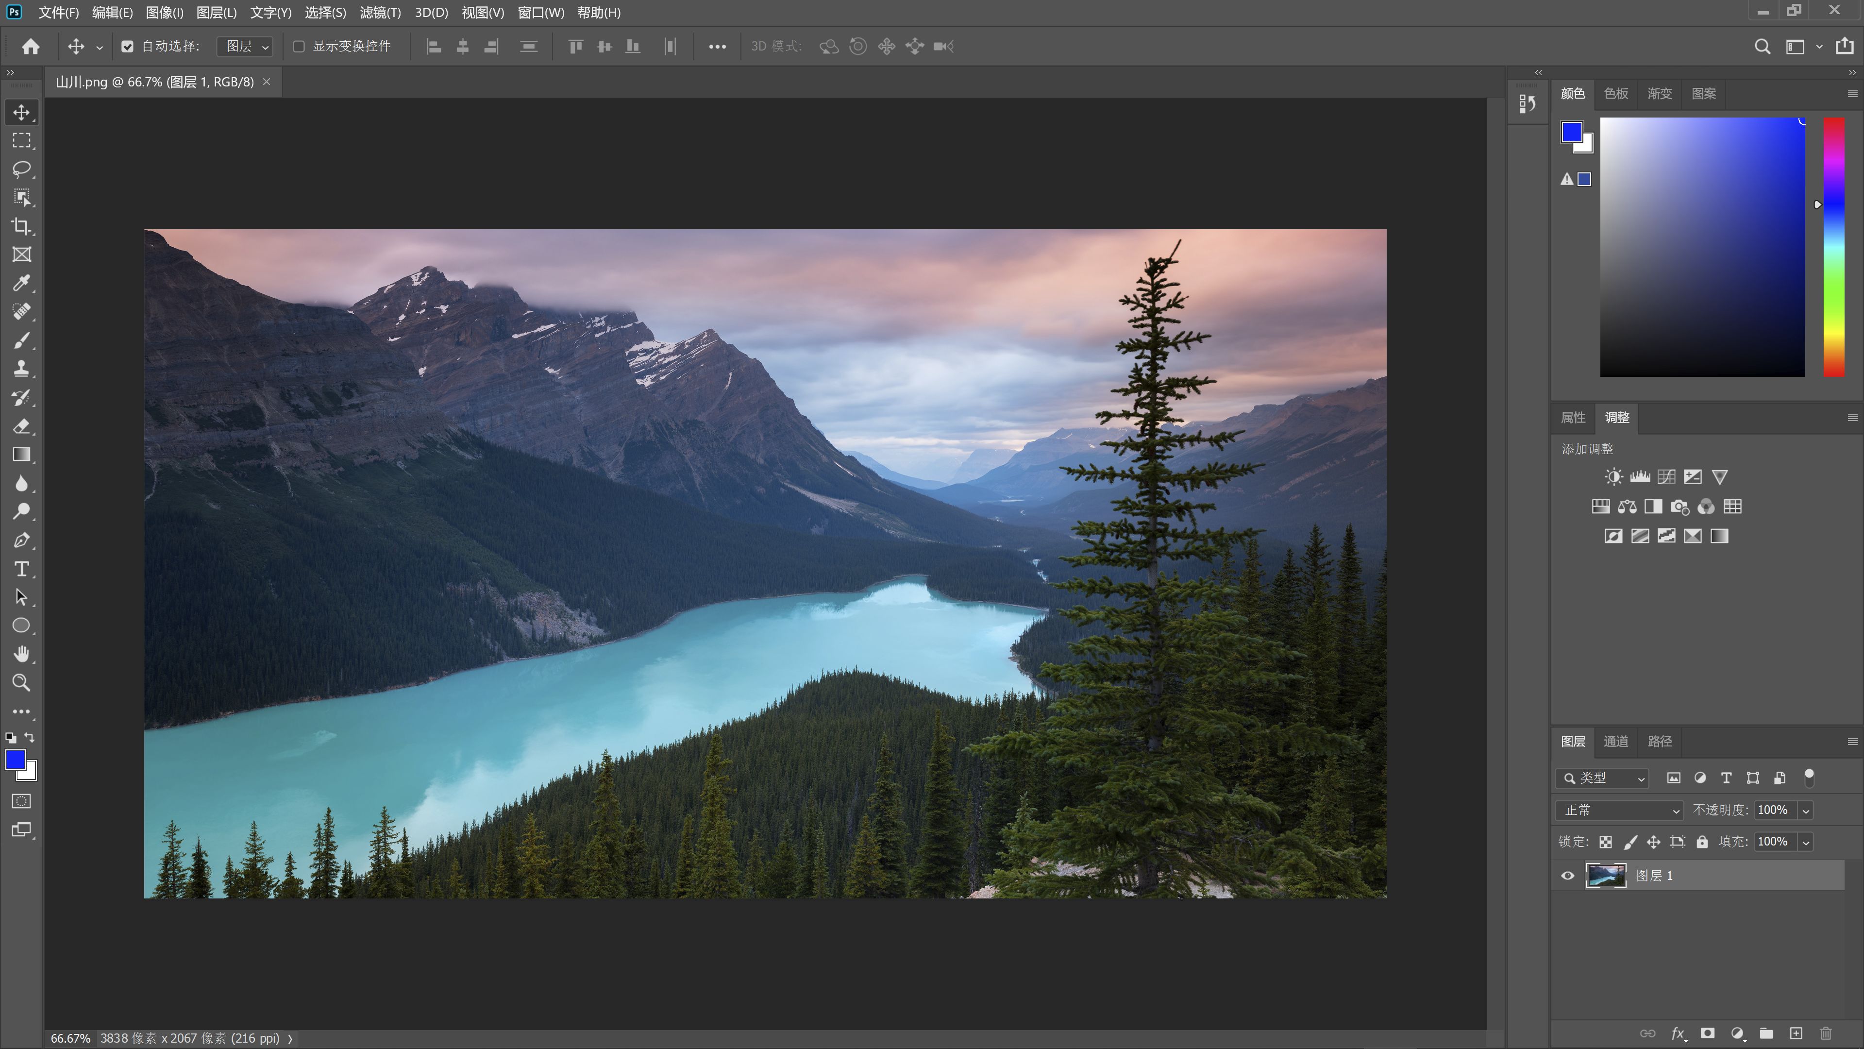
Task: Open the 正常 blend mode dropdown
Action: pyautogui.click(x=1619, y=810)
